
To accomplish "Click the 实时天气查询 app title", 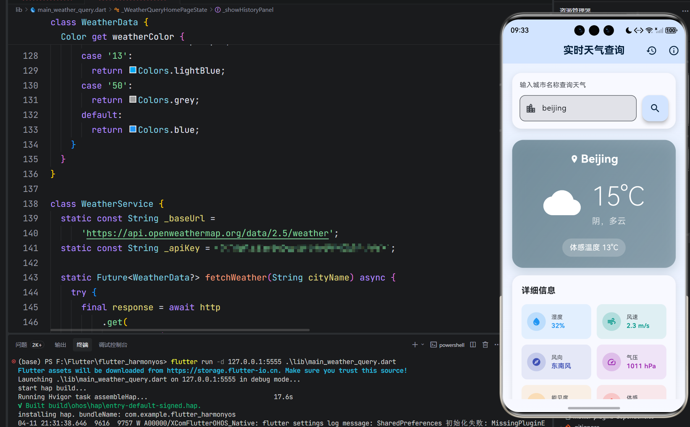I will pyautogui.click(x=594, y=50).
